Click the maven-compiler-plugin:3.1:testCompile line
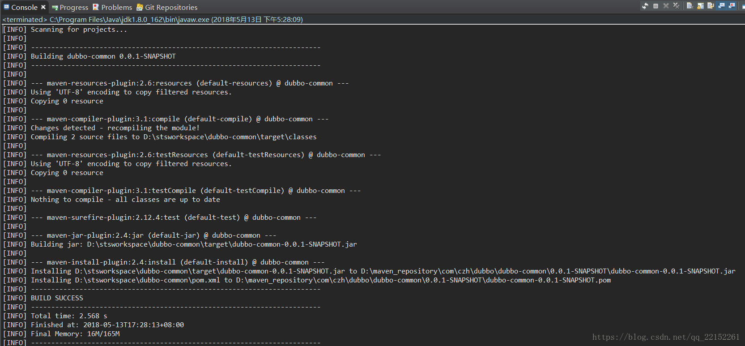Image resolution: width=745 pixels, height=346 pixels. coord(182,191)
